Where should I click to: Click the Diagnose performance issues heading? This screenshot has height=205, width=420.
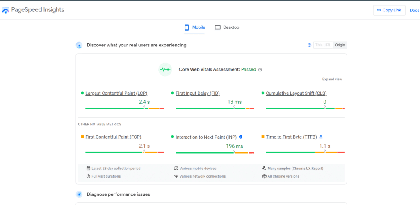click(x=119, y=194)
